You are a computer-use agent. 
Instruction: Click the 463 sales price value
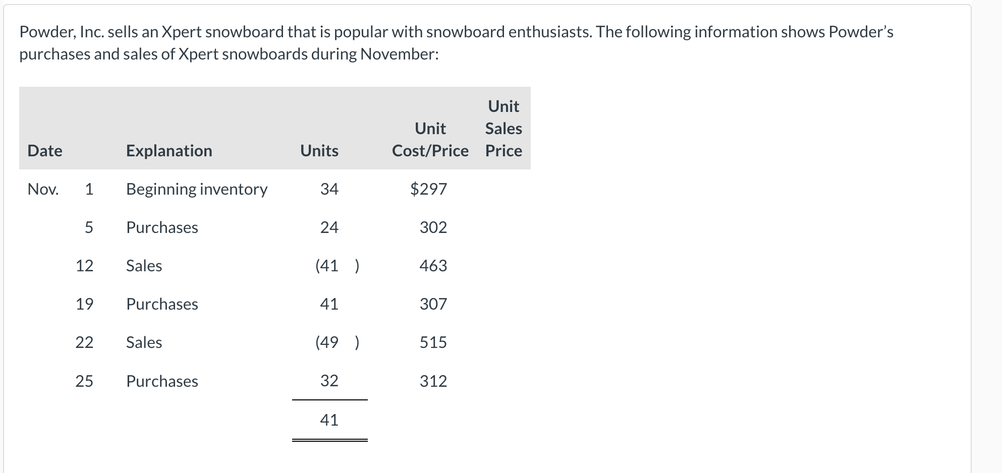point(433,266)
